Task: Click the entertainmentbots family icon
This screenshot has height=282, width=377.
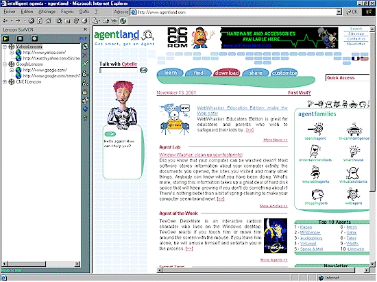Action: [x=315, y=151]
